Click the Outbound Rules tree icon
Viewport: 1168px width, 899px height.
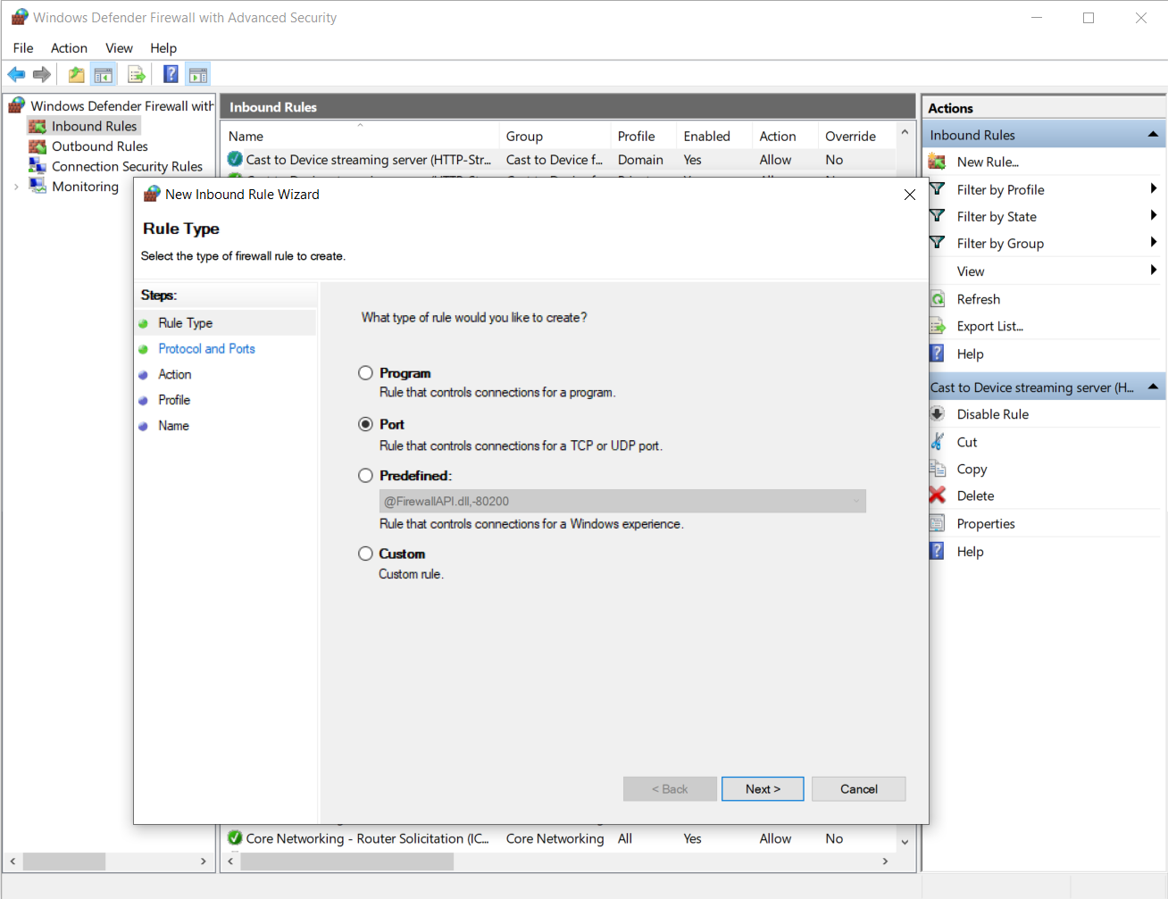point(38,146)
